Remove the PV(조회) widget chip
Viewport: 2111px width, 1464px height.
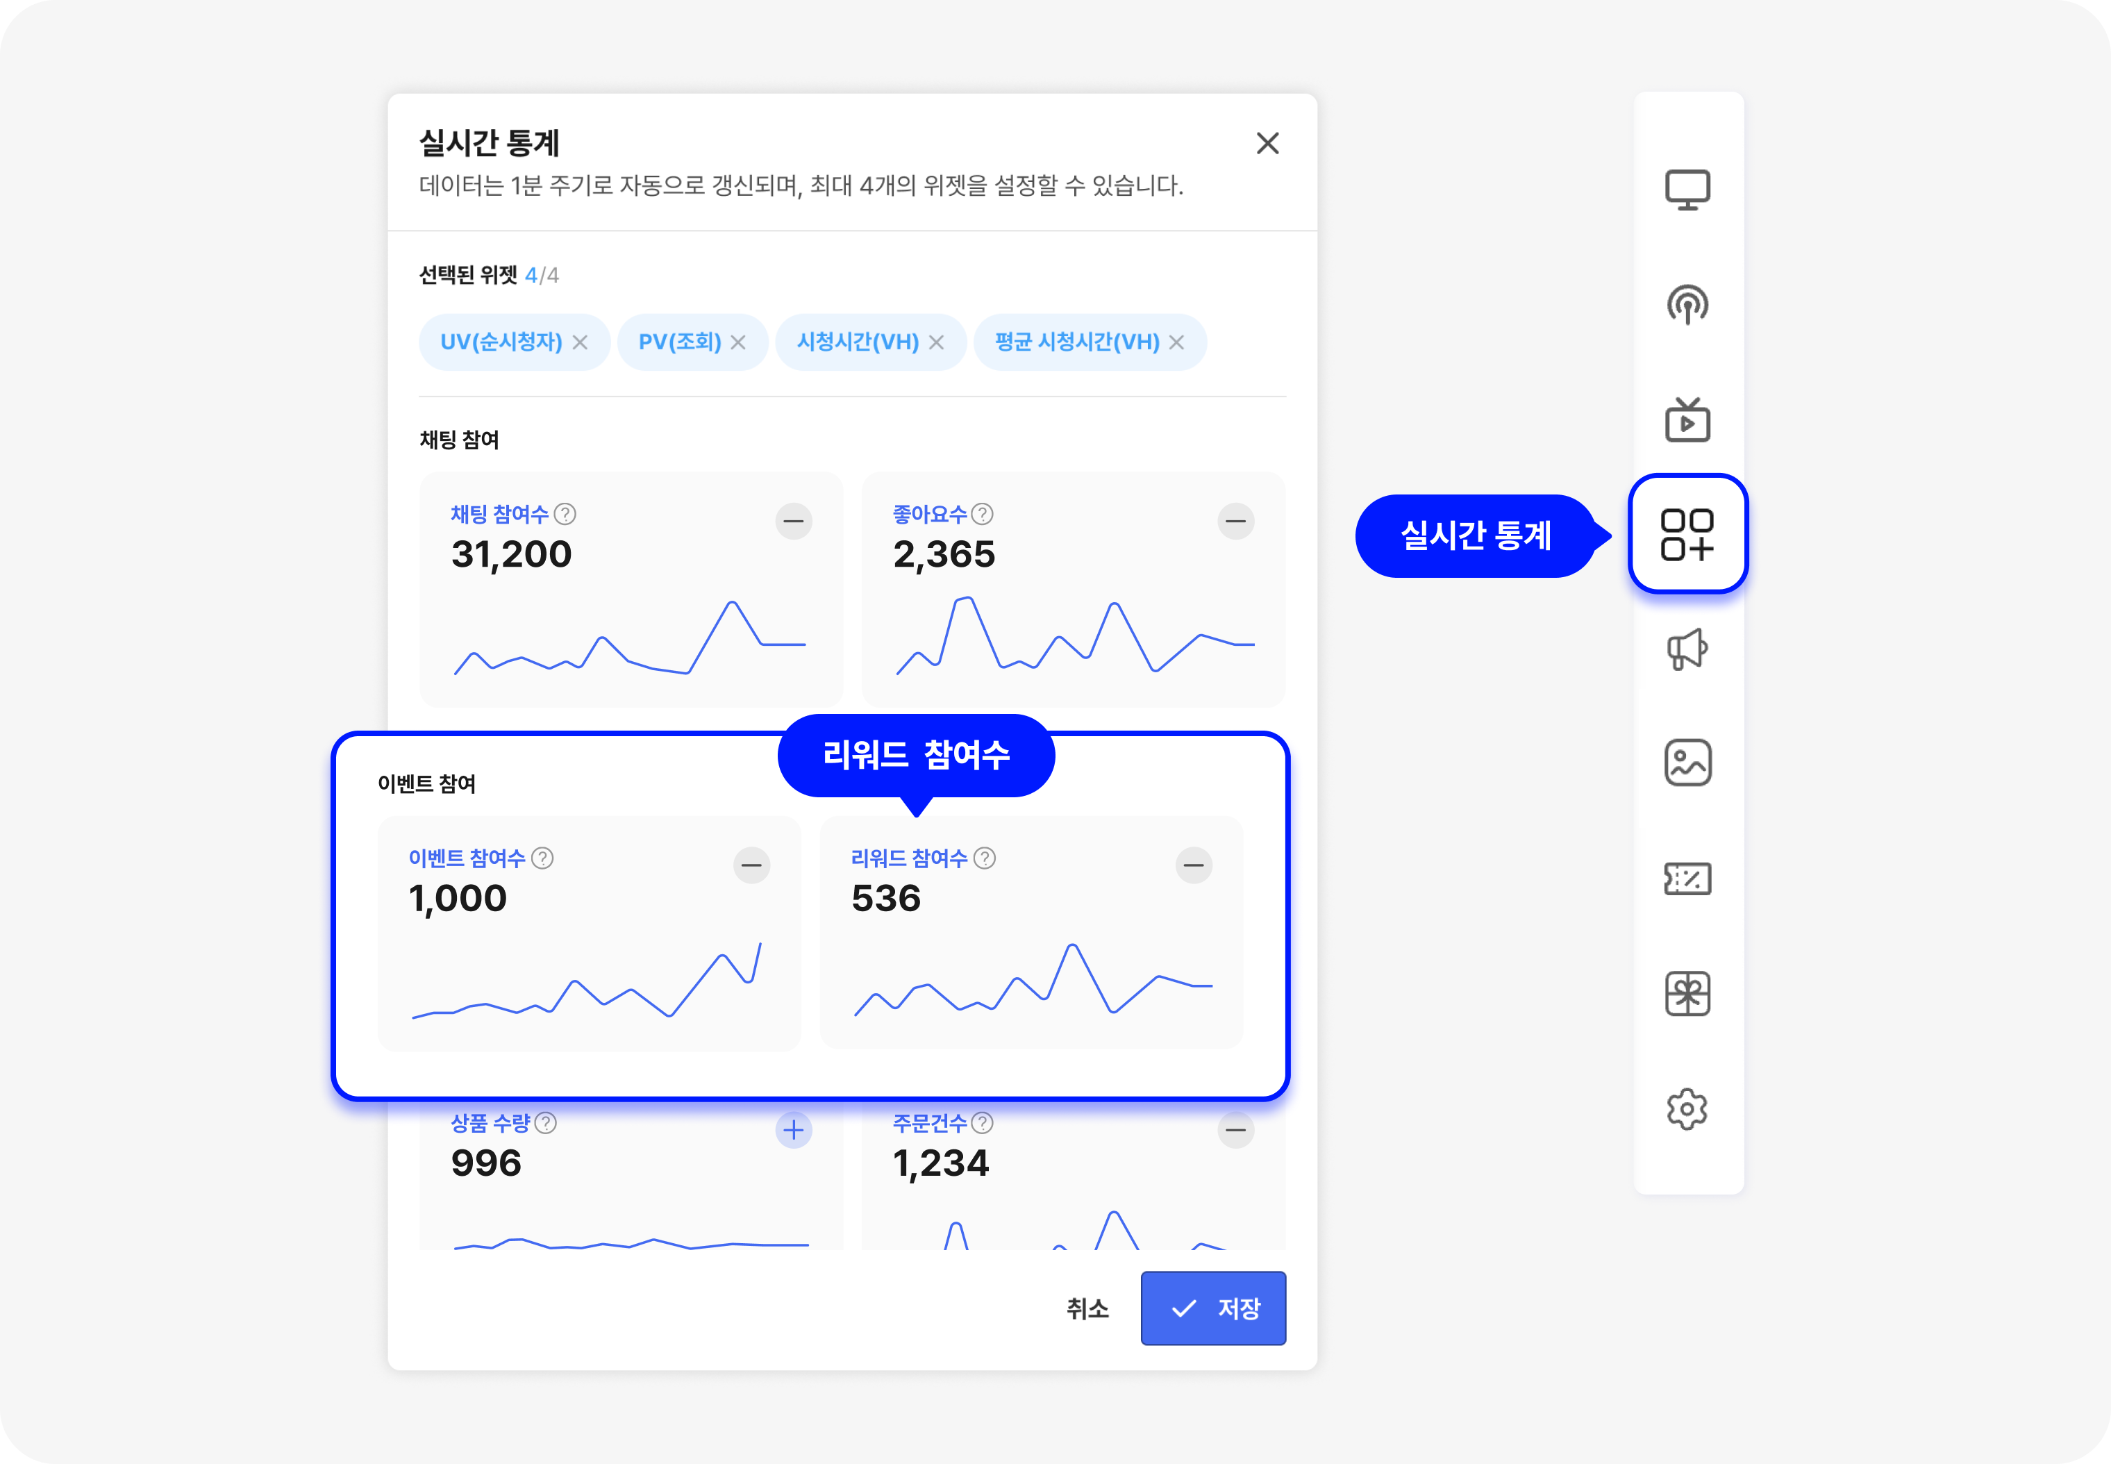point(738,342)
